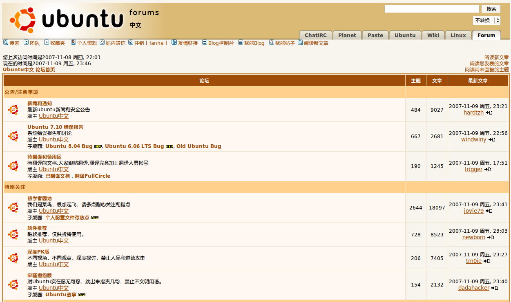Open the 初学者园地 forum
Screen dimensions: 511x302
pyautogui.click(x=40, y=198)
